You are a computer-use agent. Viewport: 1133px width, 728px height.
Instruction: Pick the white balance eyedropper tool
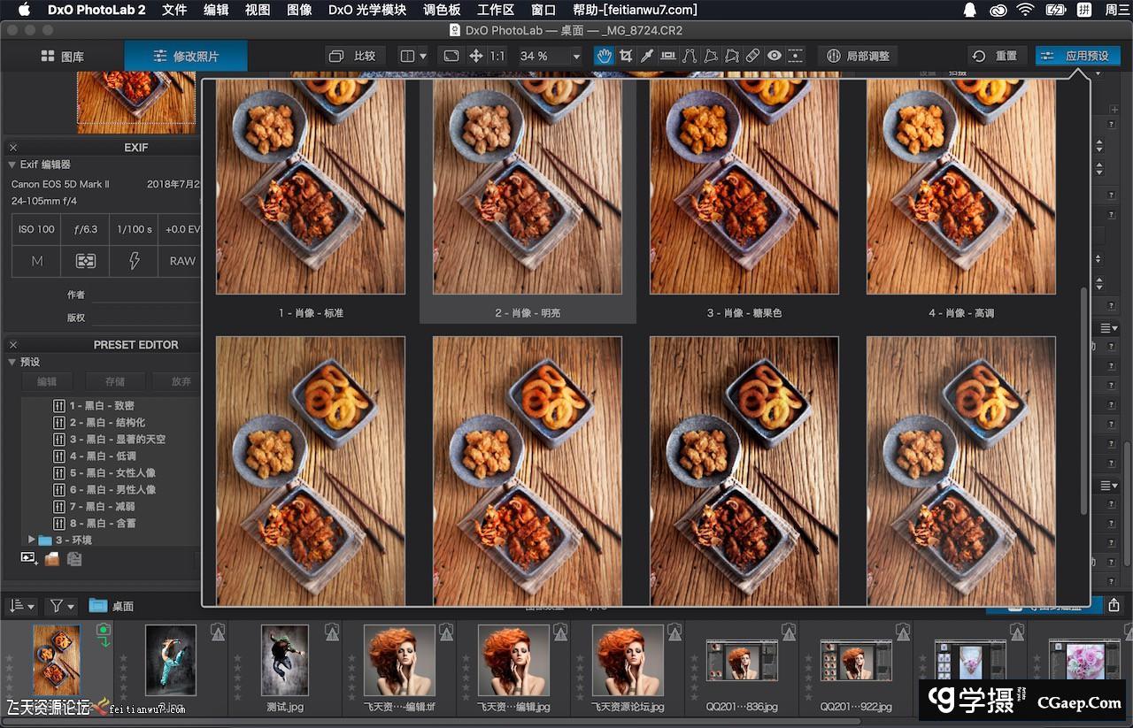[647, 56]
